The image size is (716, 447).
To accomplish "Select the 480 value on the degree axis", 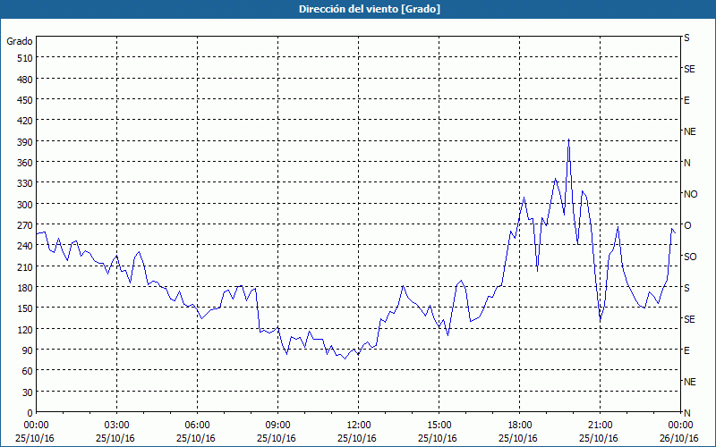I will coord(25,80).
